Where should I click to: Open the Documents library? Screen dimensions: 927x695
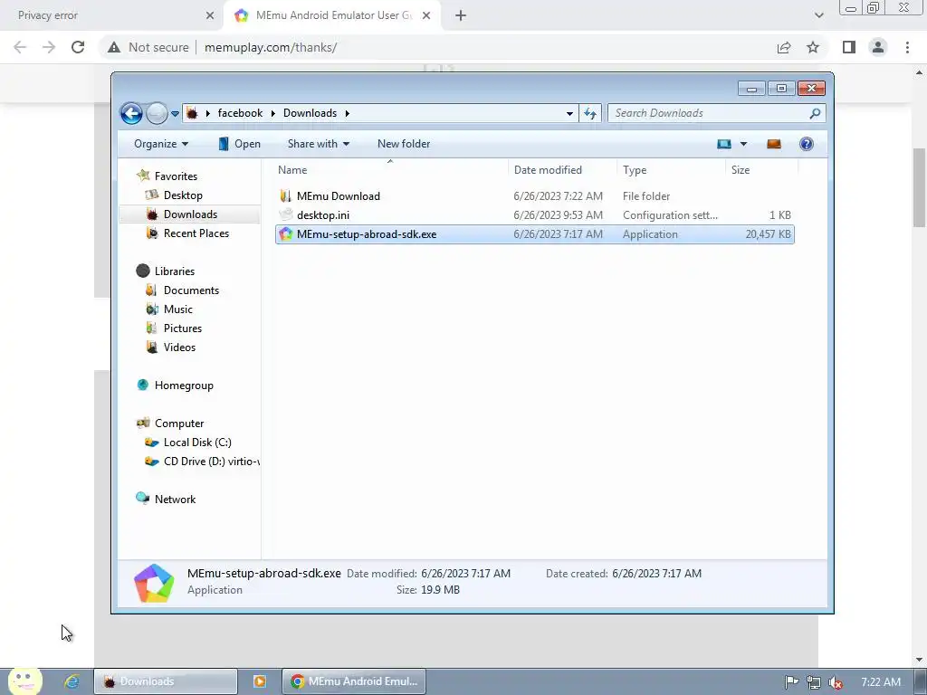click(x=191, y=290)
